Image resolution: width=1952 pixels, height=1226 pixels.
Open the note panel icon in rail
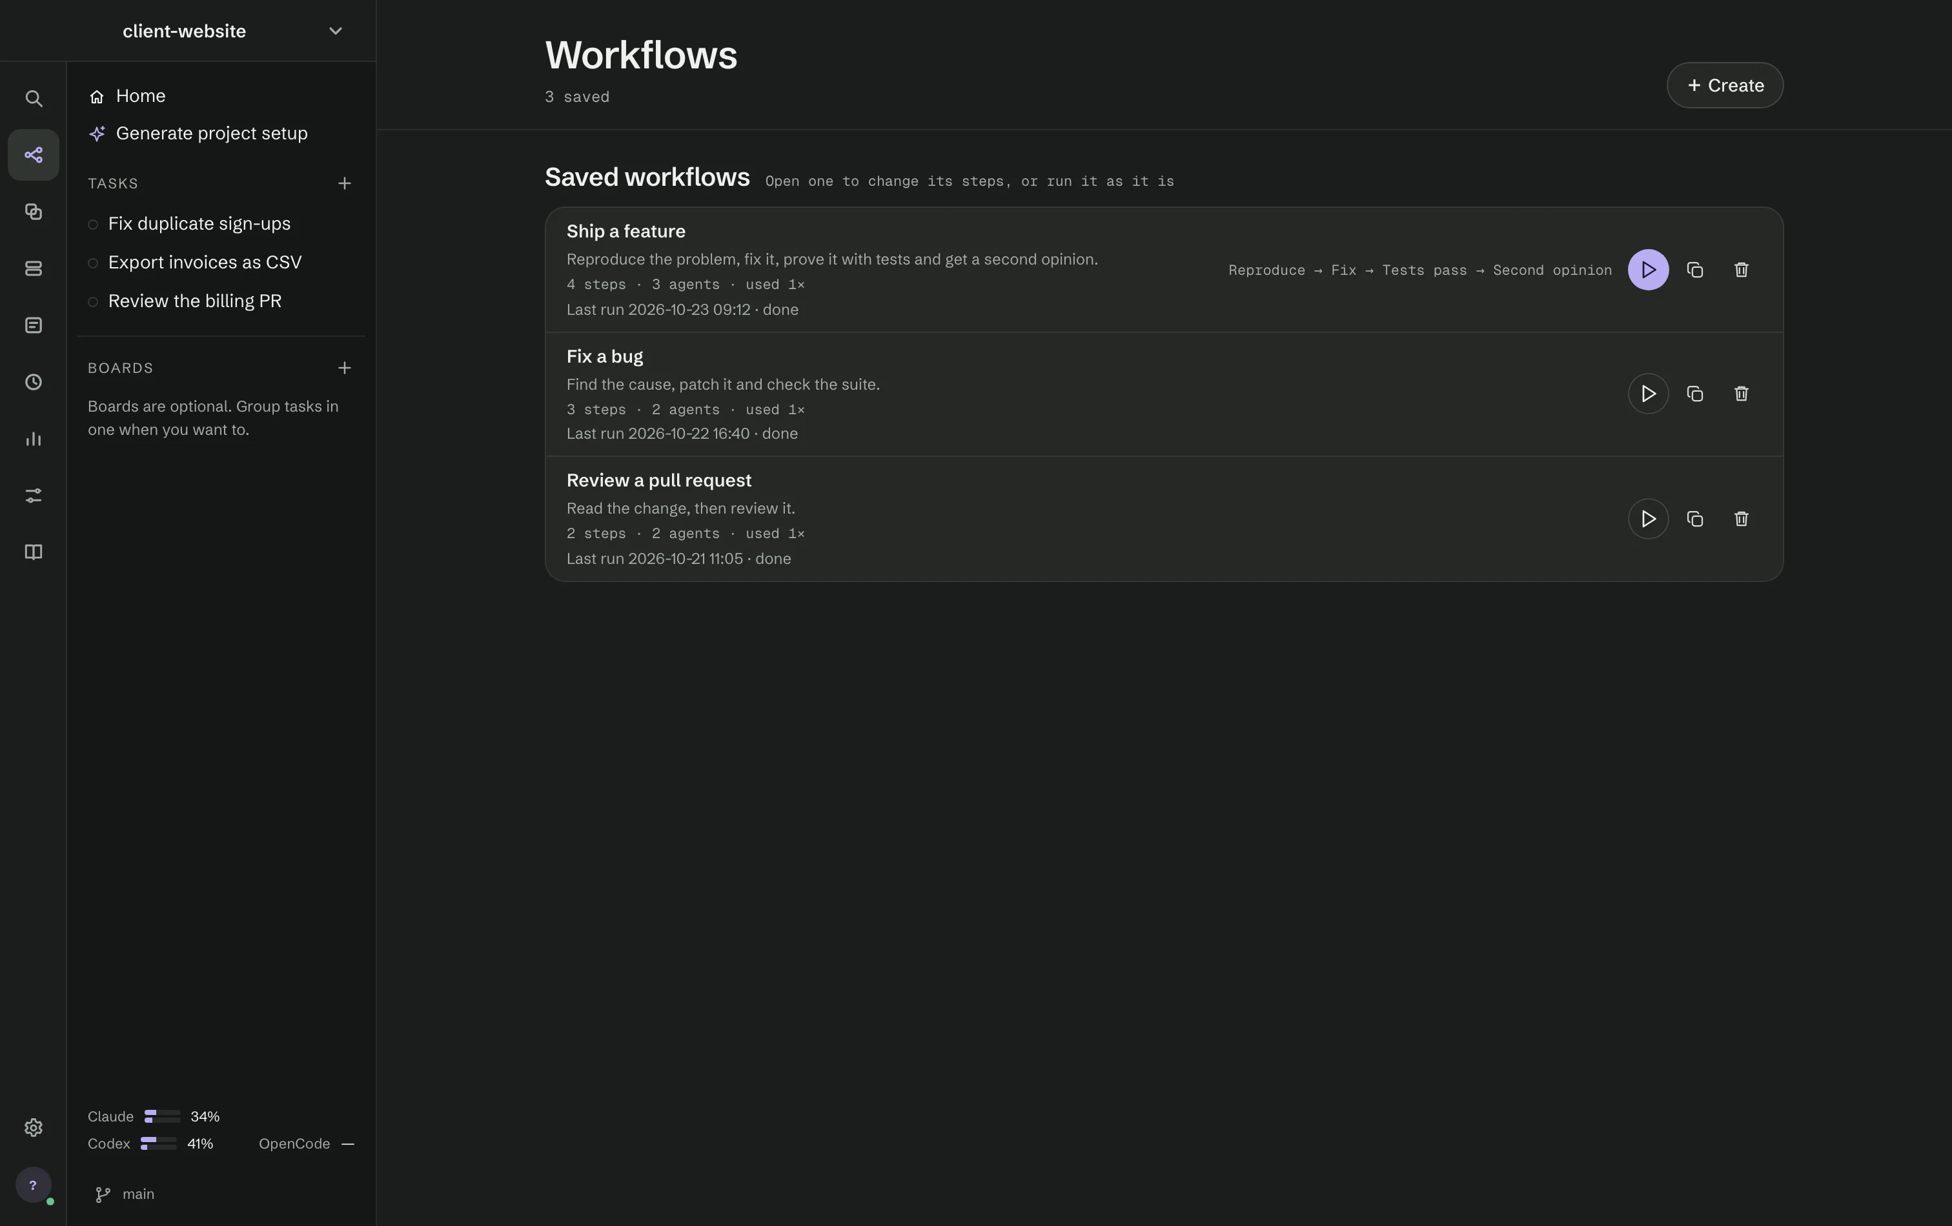pyautogui.click(x=33, y=325)
